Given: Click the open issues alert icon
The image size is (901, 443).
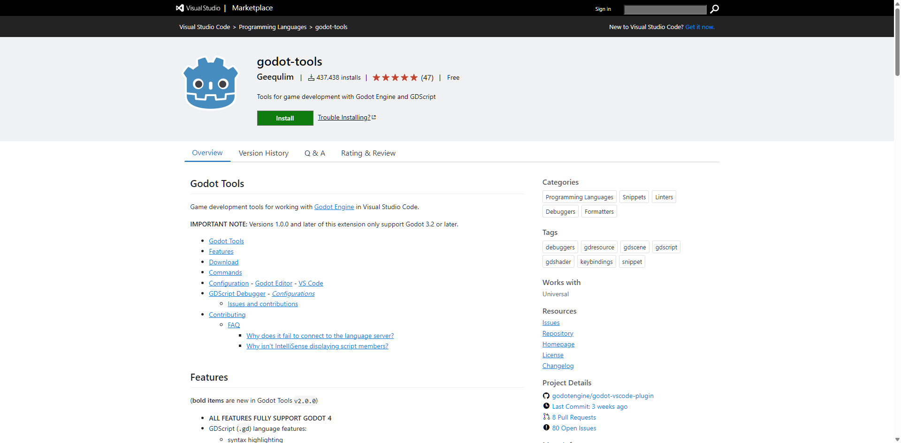Looking at the screenshot, I should (x=546, y=428).
